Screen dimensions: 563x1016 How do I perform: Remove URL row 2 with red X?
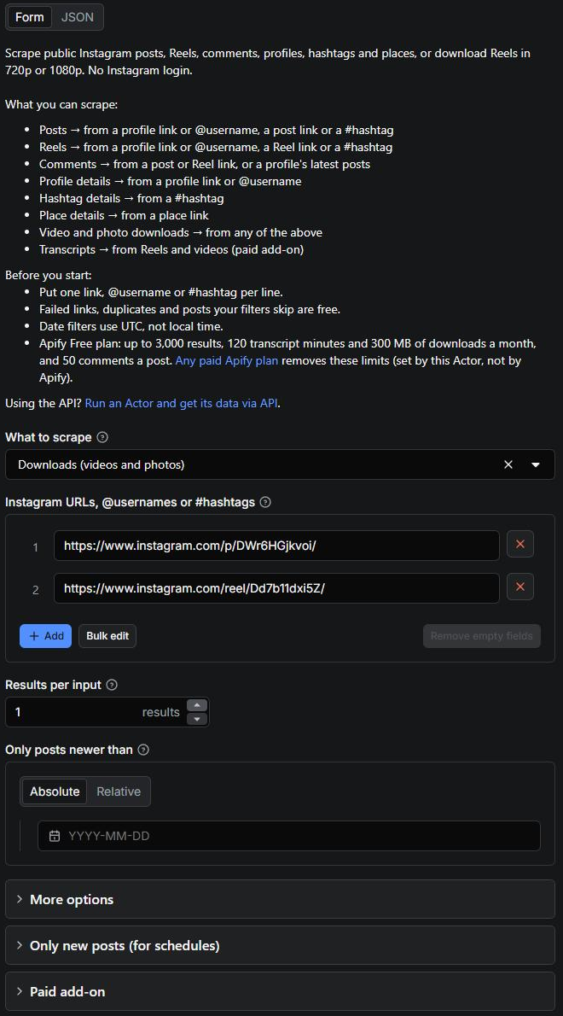point(520,587)
